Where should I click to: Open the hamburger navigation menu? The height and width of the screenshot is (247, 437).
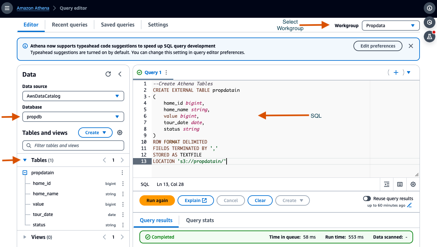click(x=7, y=8)
